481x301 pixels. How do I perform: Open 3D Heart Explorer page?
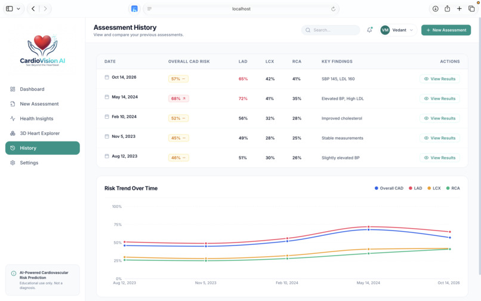(42, 133)
